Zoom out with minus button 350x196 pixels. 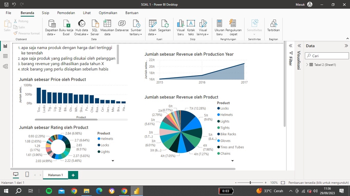pos(236,183)
